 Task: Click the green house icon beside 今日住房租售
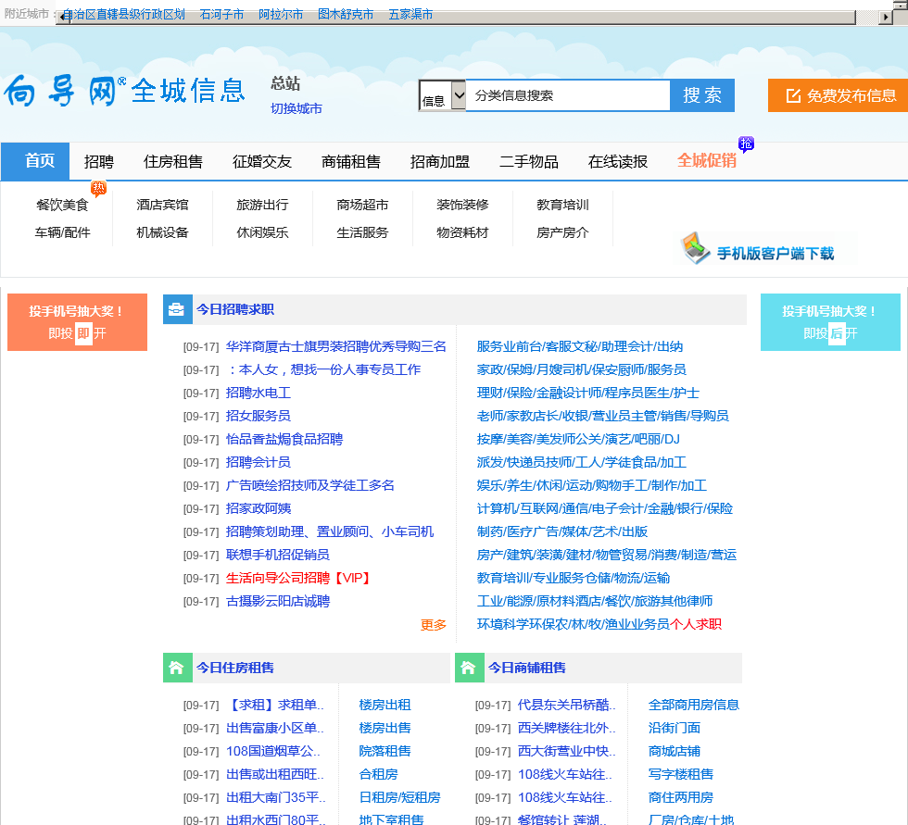pos(177,668)
